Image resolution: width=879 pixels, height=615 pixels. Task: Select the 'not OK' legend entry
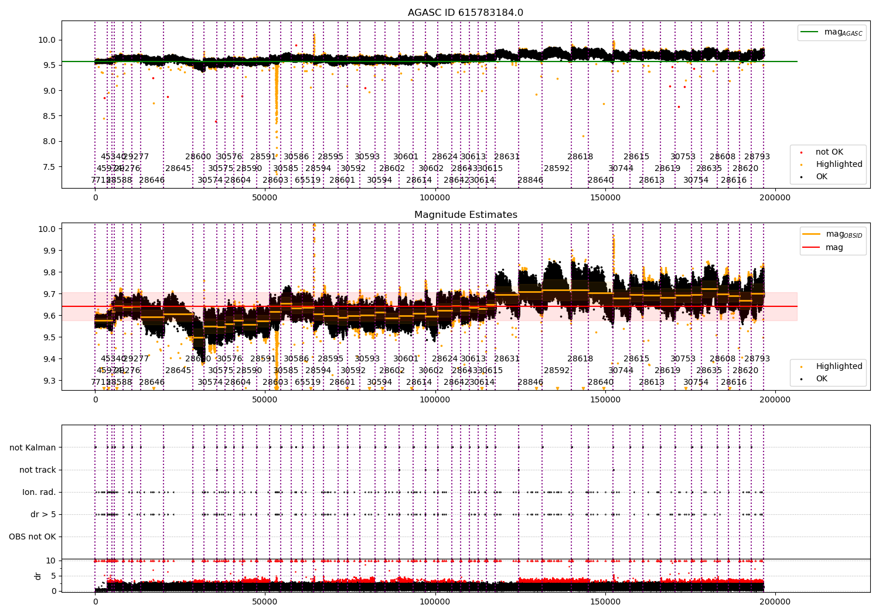click(x=822, y=152)
